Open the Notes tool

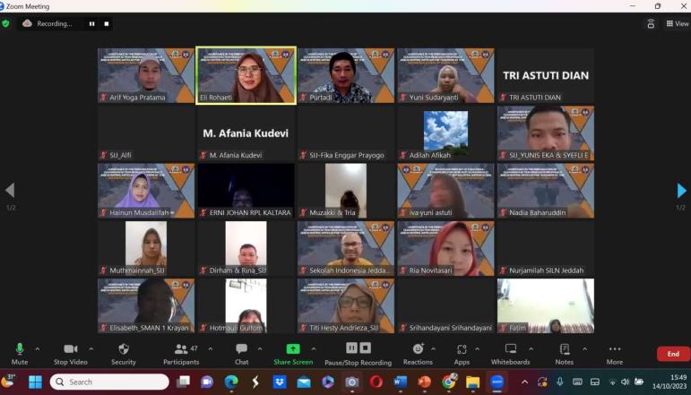564,349
